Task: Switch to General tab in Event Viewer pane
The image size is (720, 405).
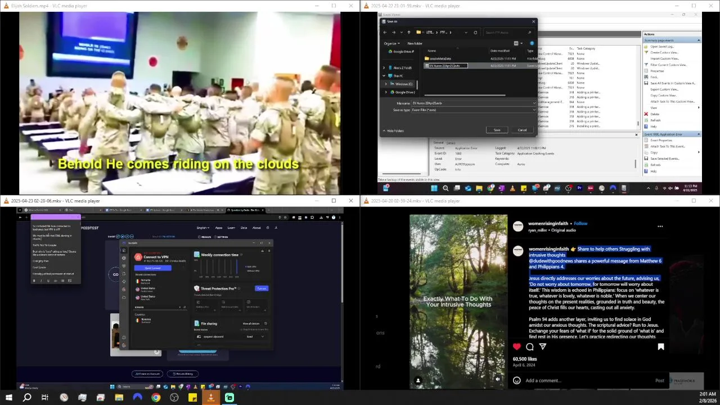Action: tap(439, 143)
